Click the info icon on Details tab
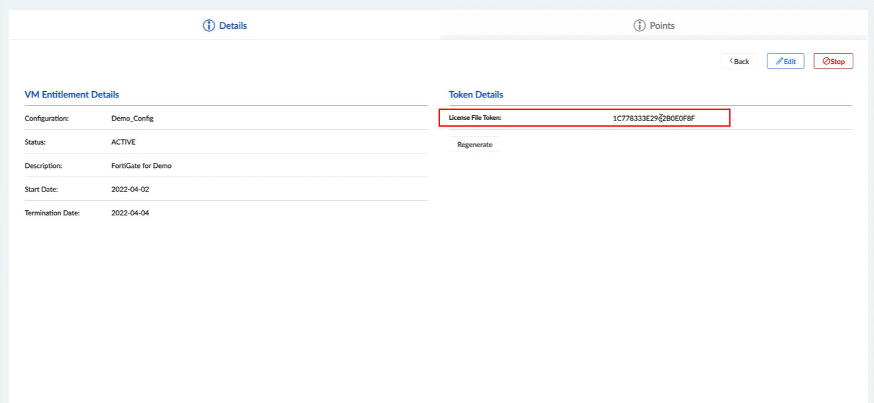874x403 pixels. pyautogui.click(x=209, y=26)
